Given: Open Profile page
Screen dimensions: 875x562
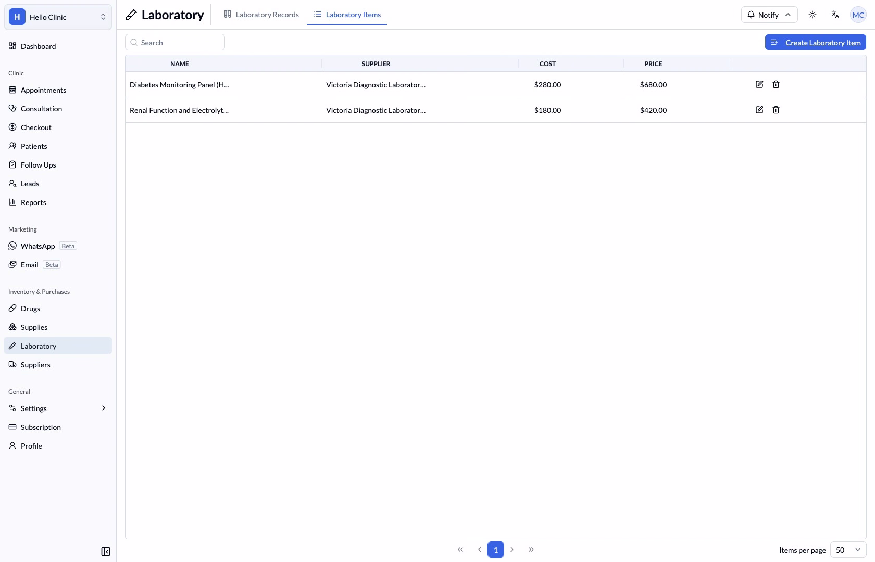Looking at the screenshot, I should (58, 445).
